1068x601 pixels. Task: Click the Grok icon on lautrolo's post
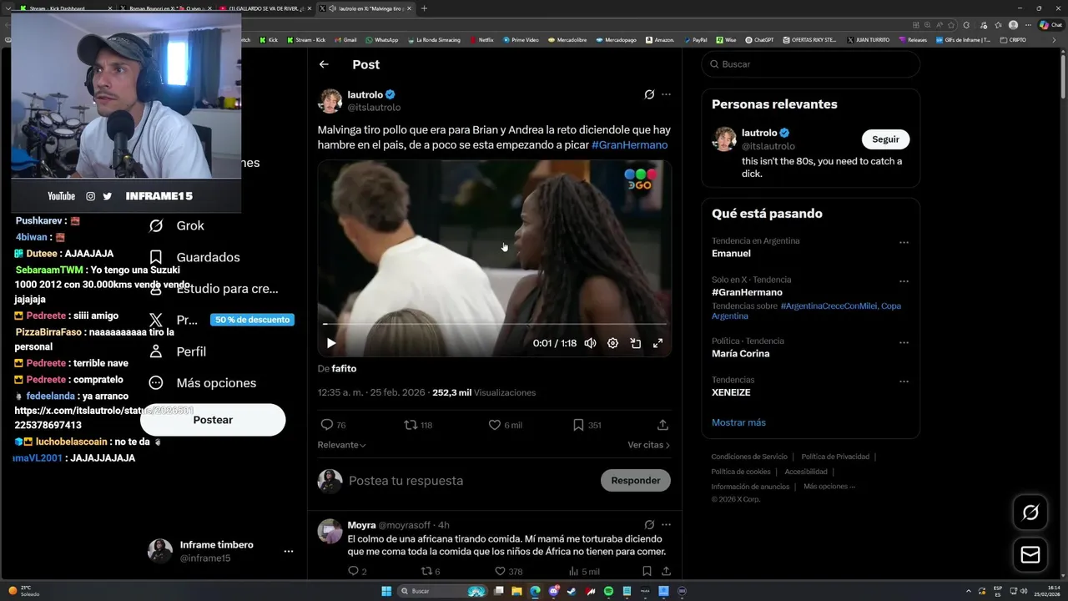[x=649, y=94]
